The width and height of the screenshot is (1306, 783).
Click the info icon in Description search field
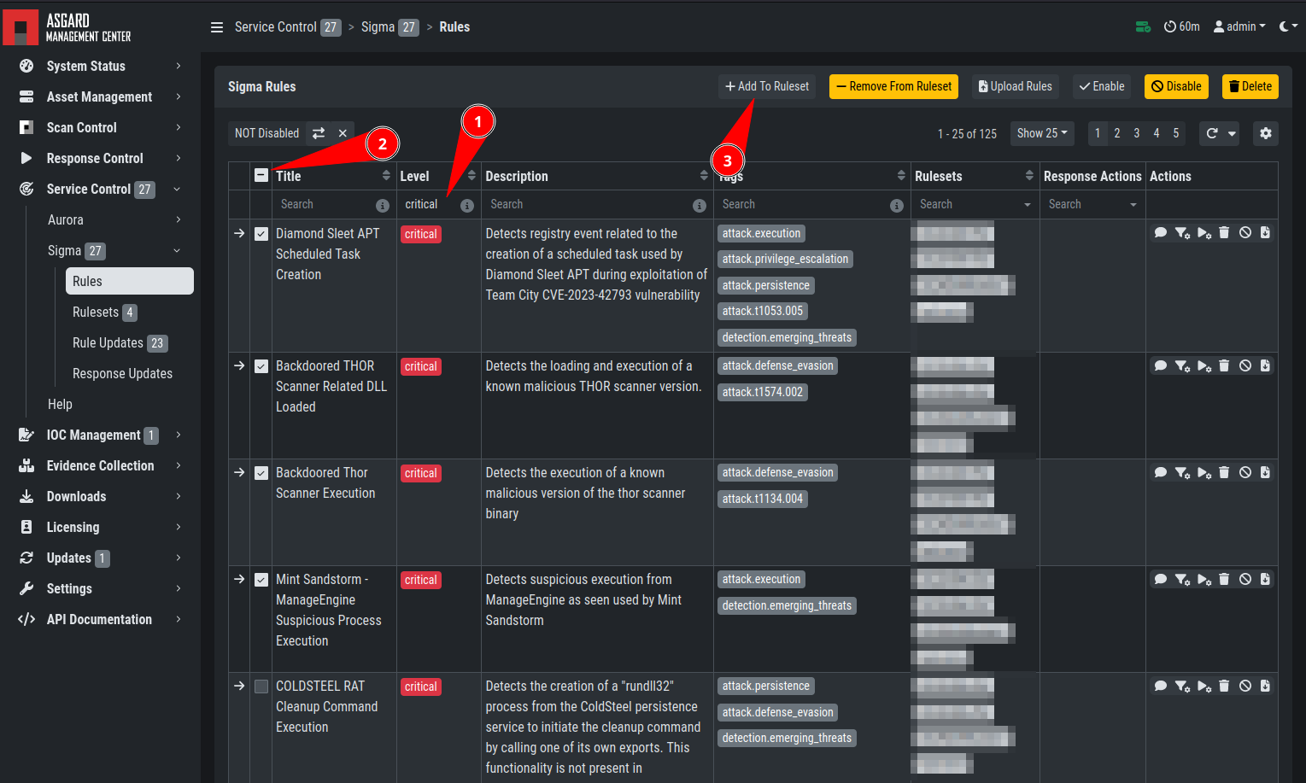pyautogui.click(x=700, y=205)
